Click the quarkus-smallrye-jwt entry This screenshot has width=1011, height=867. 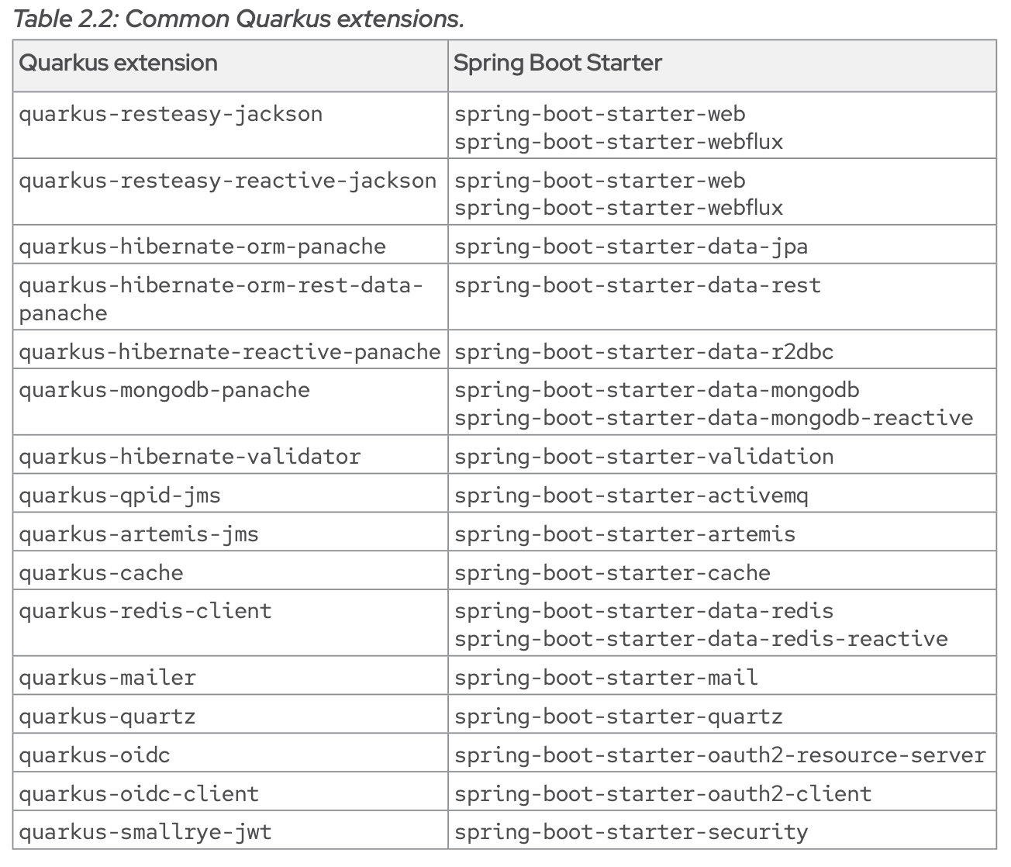point(145,832)
